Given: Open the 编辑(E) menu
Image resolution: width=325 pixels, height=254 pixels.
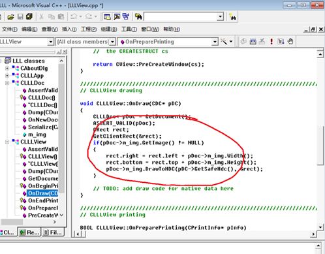Looking at the screenshot, I should (x=29, y=29).
